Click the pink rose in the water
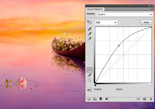Viewport: 155px width, 109px height. 23,81
